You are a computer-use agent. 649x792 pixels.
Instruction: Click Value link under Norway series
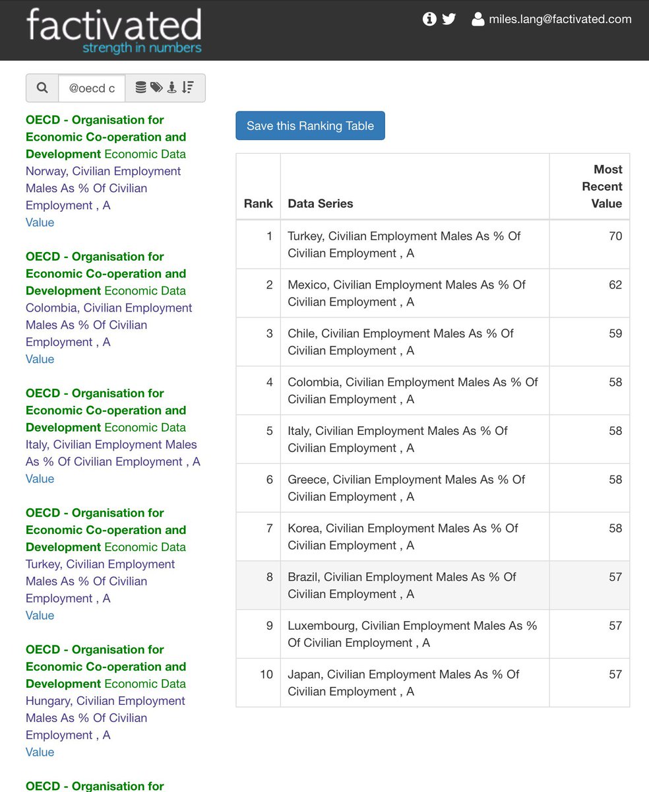coord(40,222)
